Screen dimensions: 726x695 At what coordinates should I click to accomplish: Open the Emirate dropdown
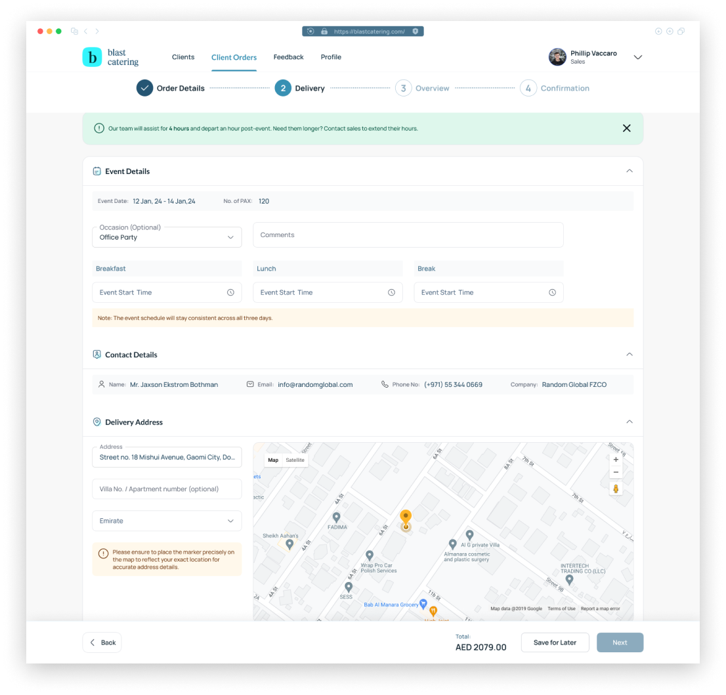(167, 521)
